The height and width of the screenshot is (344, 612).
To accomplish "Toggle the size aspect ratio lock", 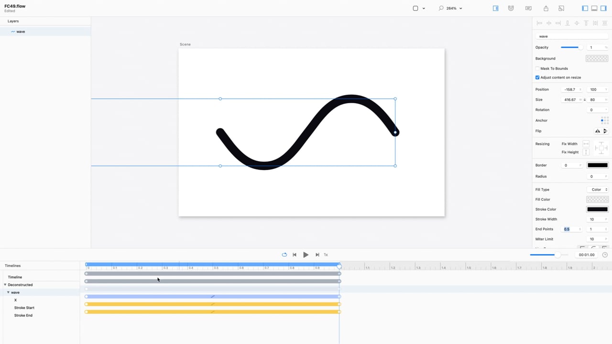I will pos(584,100).
